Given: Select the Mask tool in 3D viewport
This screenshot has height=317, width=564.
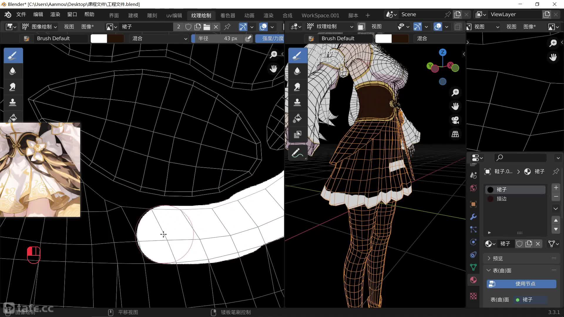Looking at the screenshot, I should [x=298, y=134].
